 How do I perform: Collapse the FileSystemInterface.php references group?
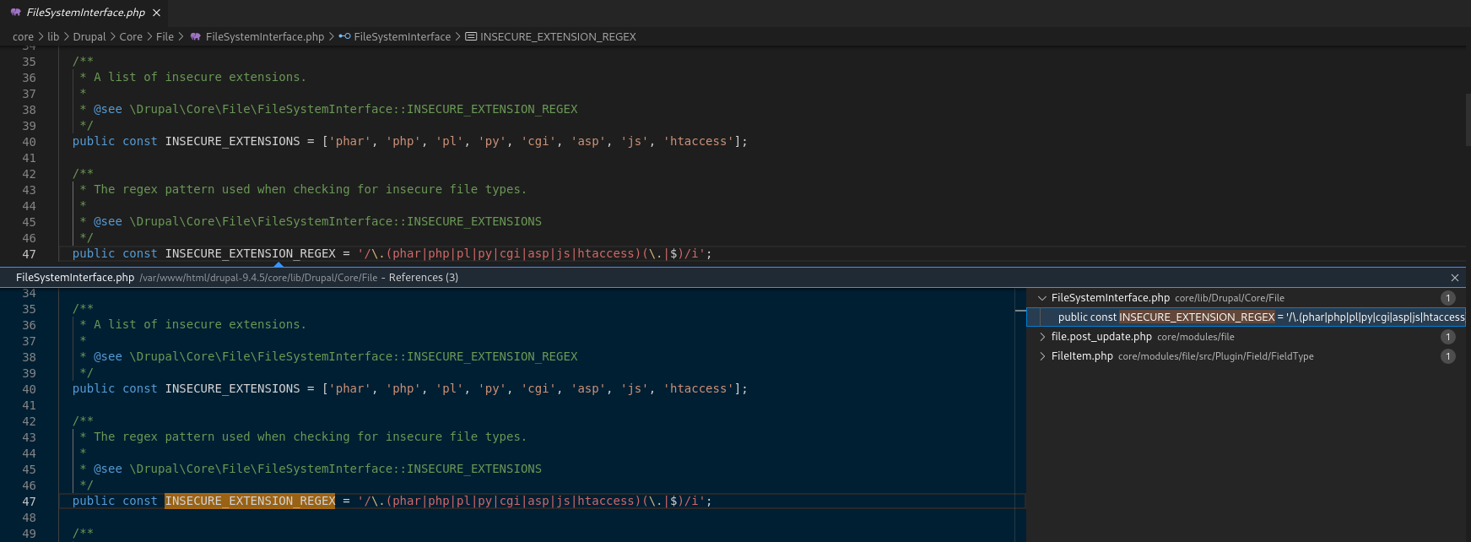coord(1042,298)
